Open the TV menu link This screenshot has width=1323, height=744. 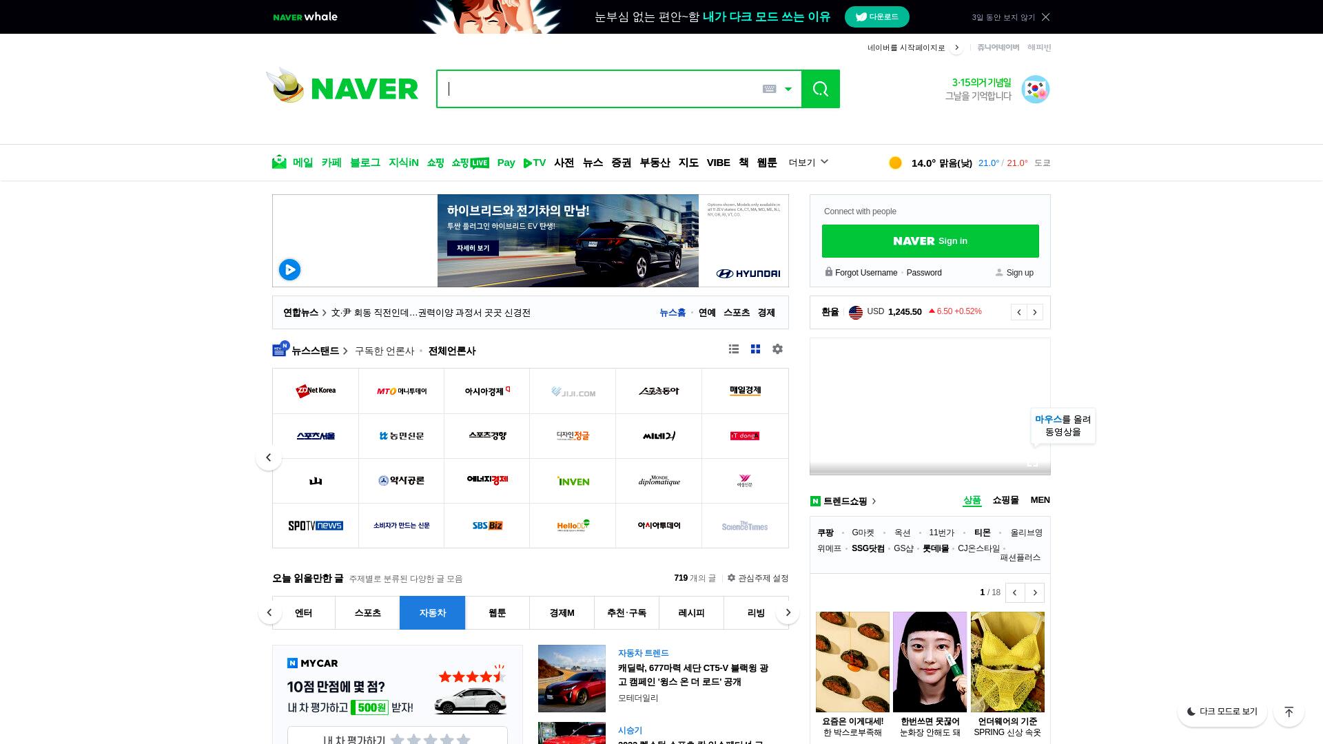pos(535,163)
